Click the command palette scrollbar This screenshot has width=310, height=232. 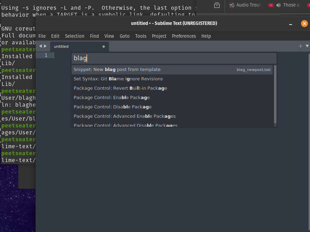coord(275,94)
